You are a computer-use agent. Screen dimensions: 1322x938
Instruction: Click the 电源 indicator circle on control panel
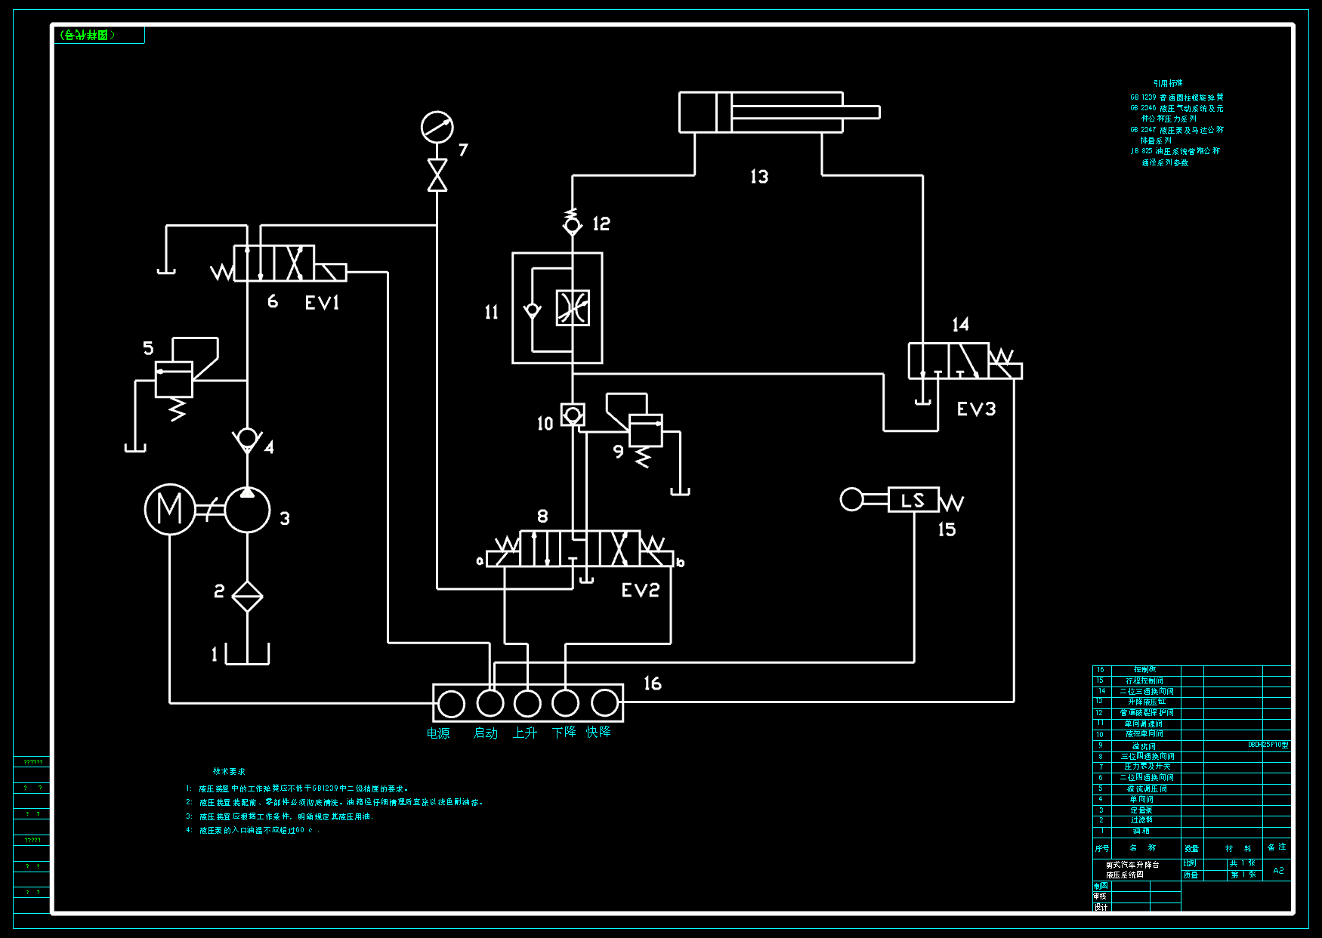tap(452, 704)
